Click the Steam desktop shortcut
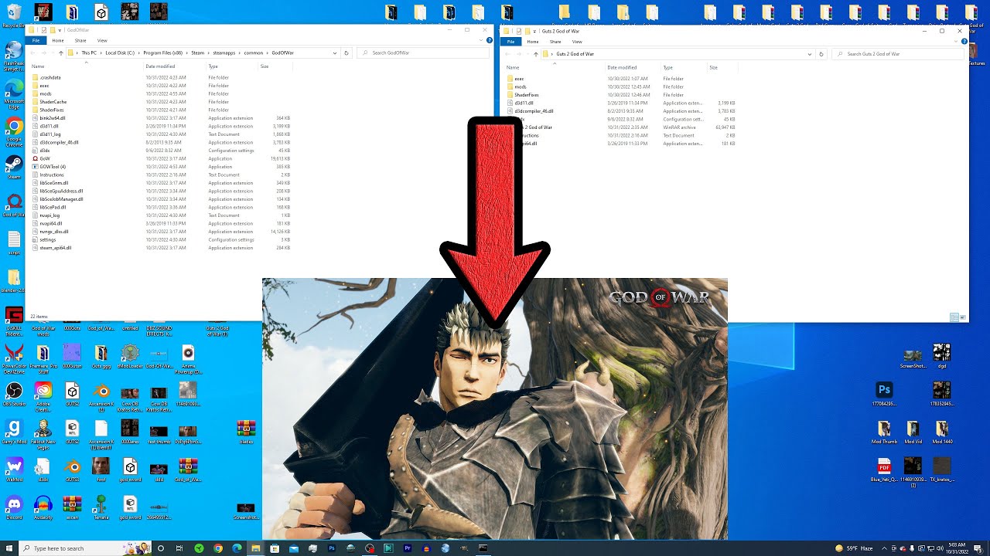Viewport: 990px width, 556px height. 14,166
